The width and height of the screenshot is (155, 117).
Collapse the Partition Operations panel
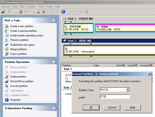coord(54,62)
